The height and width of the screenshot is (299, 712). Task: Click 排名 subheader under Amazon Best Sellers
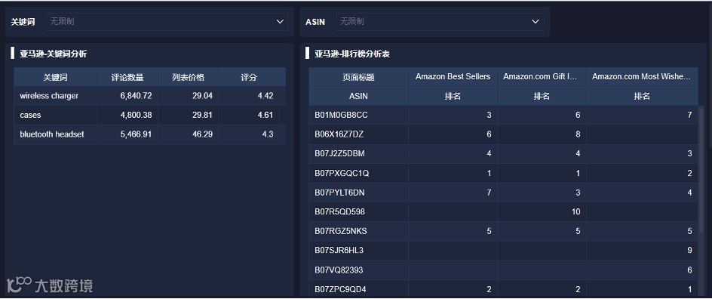[453, 97]
